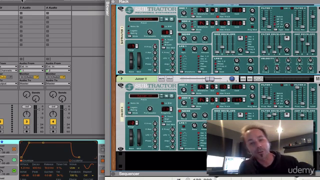The image size is (320, 180).
Task: Click the Filter 1 Kbd knob on the top Subtractor
Action: pos(287,25)
